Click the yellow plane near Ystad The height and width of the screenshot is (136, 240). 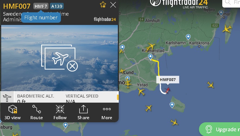point(141,92)
